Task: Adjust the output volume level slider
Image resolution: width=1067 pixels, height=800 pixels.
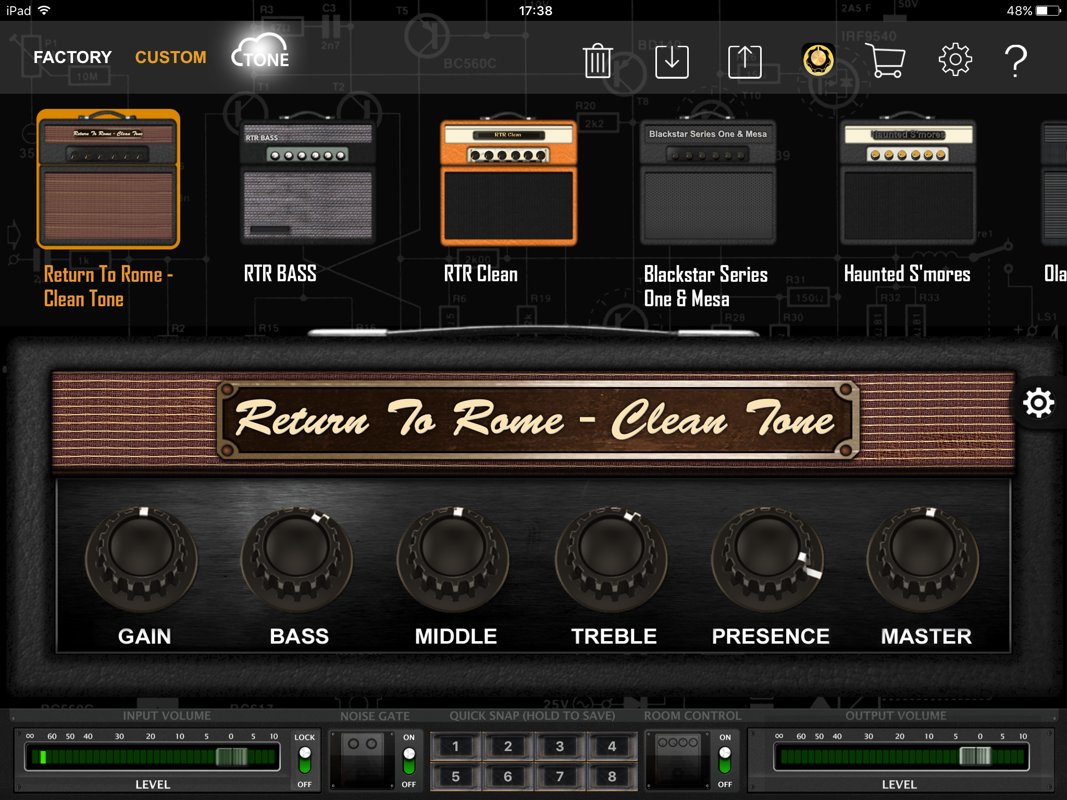Action: pyautogui.click(x=975, y=756)
